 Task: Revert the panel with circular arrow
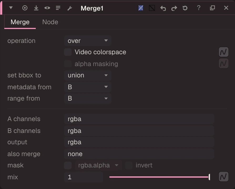[x=185, y=8]
